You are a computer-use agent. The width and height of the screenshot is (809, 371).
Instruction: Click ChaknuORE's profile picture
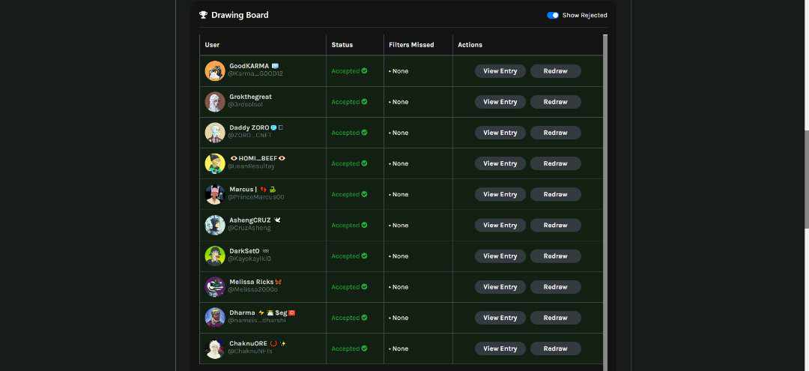point(215,349)
